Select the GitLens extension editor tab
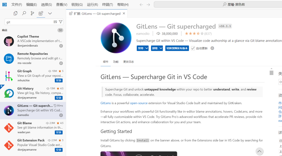The width and height of the screenshot is (282, 156). click(x=97, y=14)
